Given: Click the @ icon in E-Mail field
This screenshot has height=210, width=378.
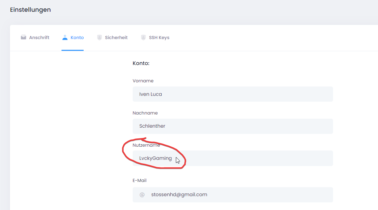Looking at the screenshot, I should click(142, 195).
